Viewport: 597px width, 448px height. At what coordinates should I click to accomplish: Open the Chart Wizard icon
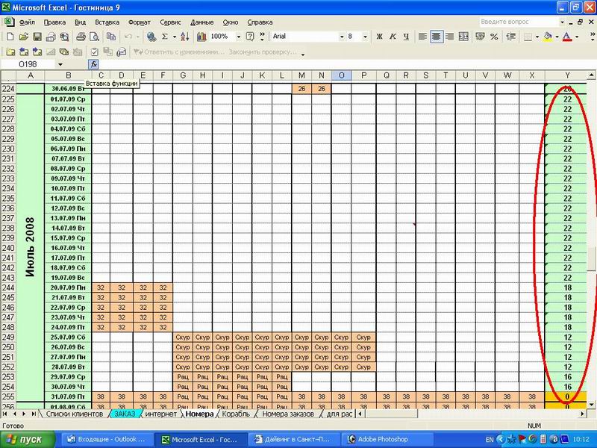click(x=200, y=37)
